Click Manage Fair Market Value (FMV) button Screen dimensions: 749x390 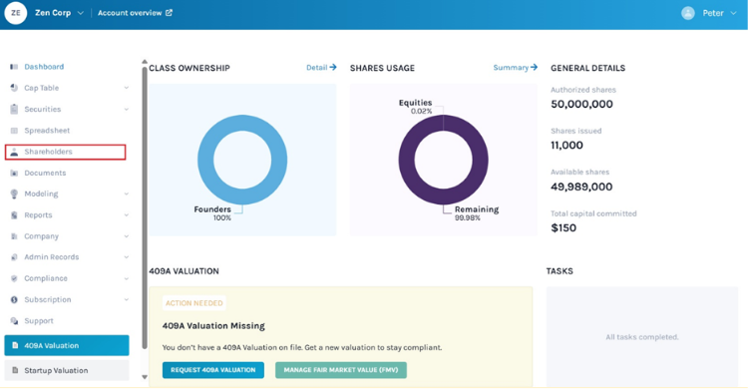[340, 370]
